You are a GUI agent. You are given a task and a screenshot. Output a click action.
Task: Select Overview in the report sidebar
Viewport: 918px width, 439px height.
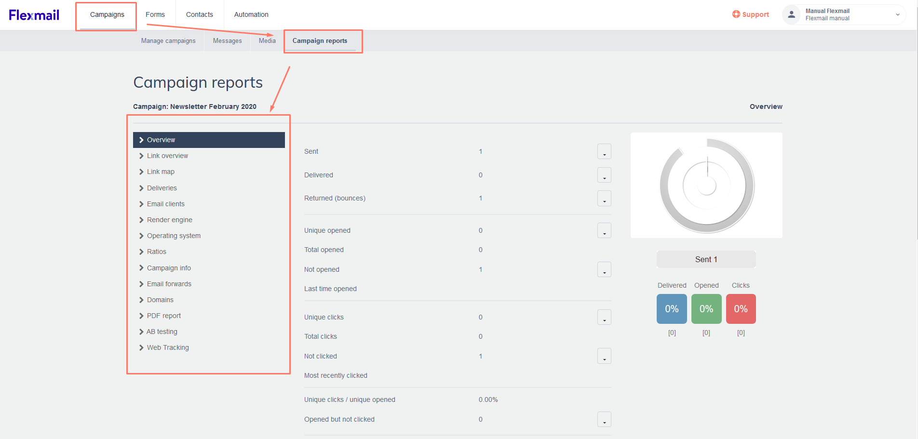[x=209, y=140]
